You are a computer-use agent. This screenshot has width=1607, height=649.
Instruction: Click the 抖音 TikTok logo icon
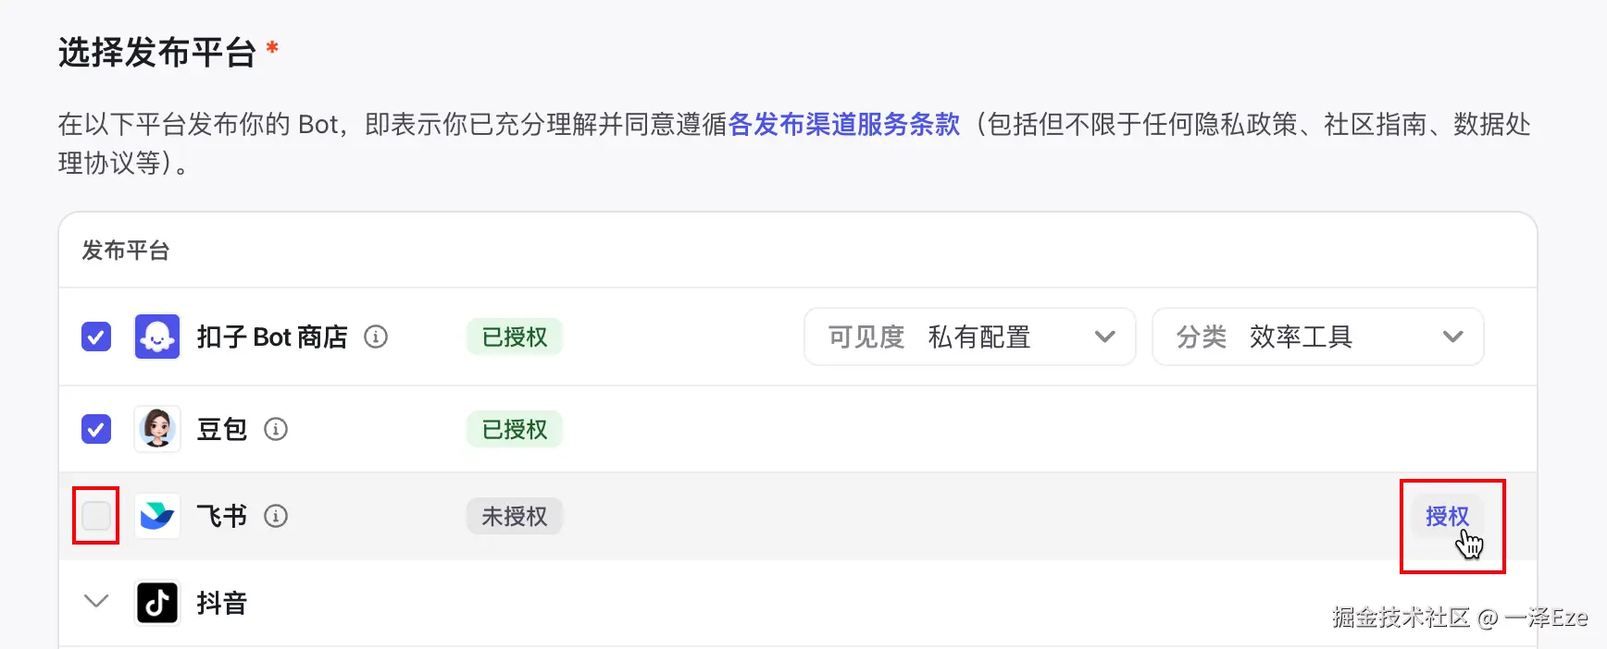tap(157, 603)
